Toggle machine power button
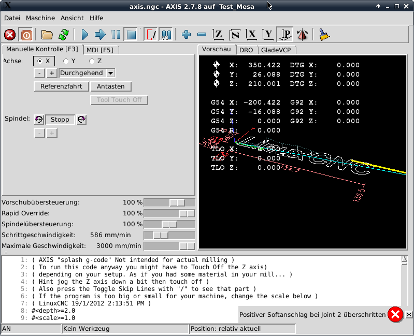414x336 pixels. click(x=26, y=35)
